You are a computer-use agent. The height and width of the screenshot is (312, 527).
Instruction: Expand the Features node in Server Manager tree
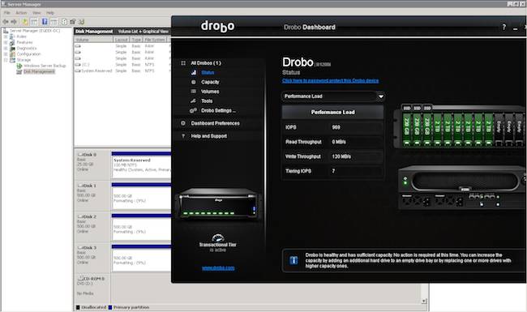(6, 42)
